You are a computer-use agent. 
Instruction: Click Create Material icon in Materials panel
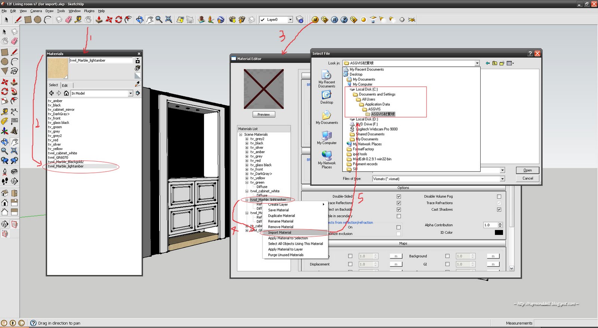[138, 68]
